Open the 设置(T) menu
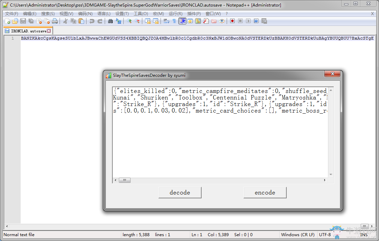Screen dimensions: 379x241 tap(122, 14)
